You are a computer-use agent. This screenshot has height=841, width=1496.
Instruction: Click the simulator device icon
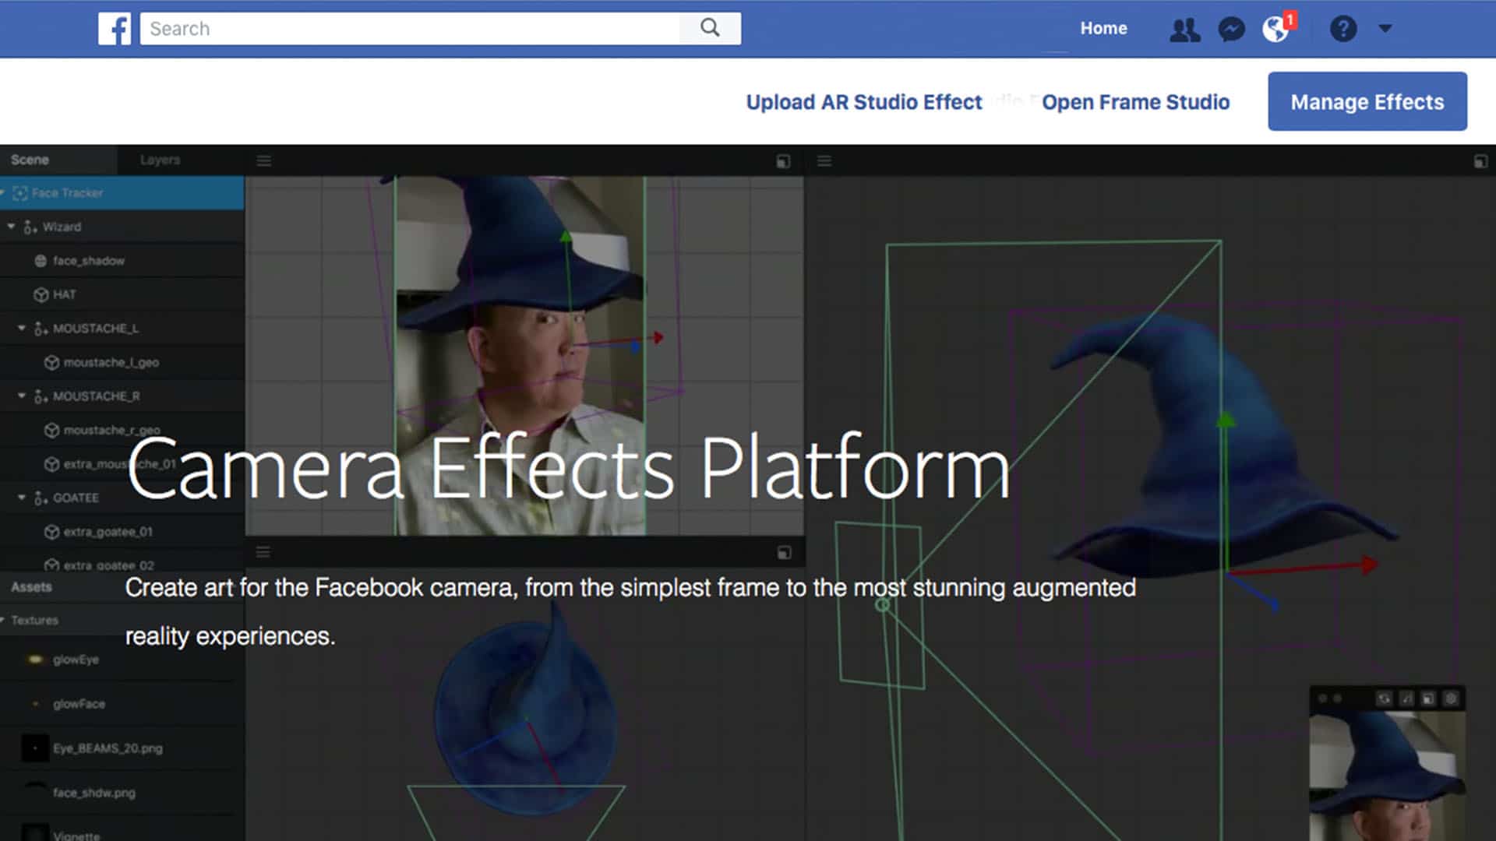coord(1428,698)
